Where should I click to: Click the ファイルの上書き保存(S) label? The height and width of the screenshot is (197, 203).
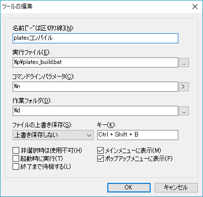click(x=42, y=125)
